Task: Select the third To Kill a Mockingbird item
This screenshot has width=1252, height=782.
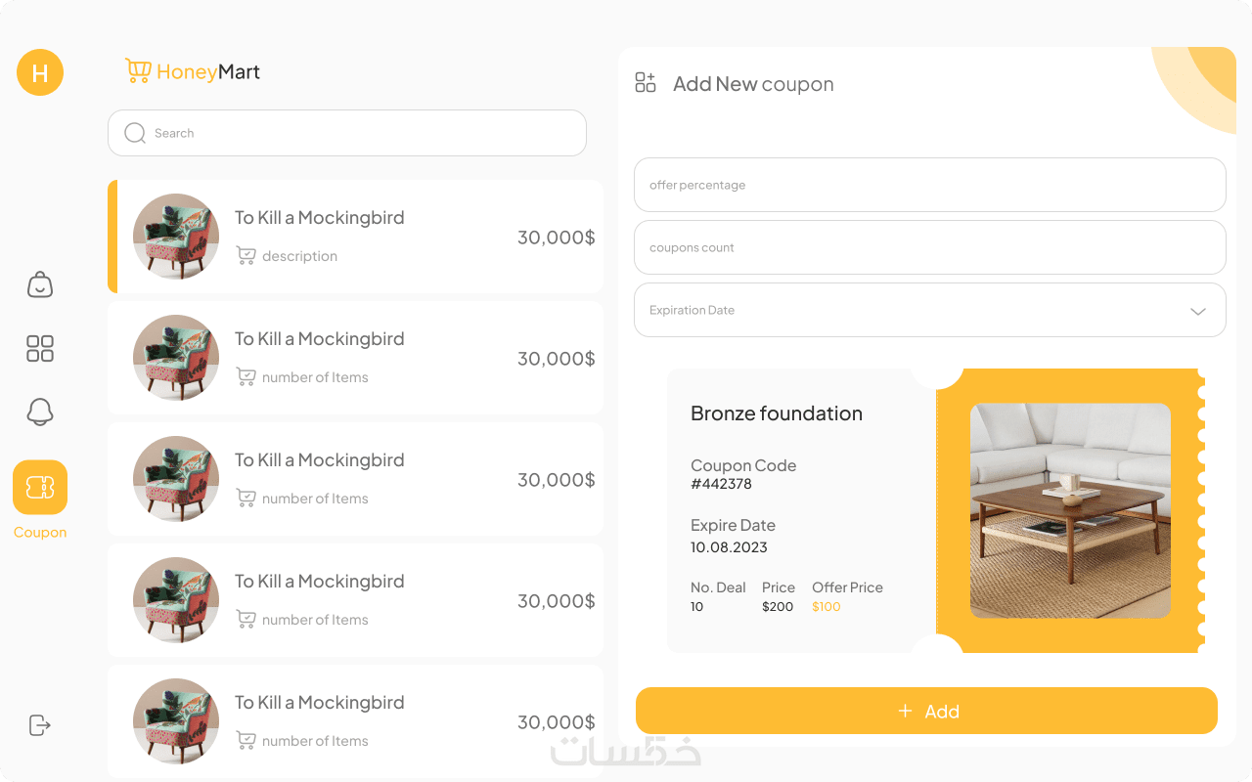Action: [355, 479]
